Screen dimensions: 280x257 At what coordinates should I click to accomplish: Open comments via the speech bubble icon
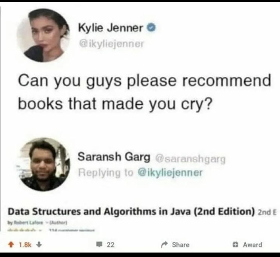click(99, 245)
